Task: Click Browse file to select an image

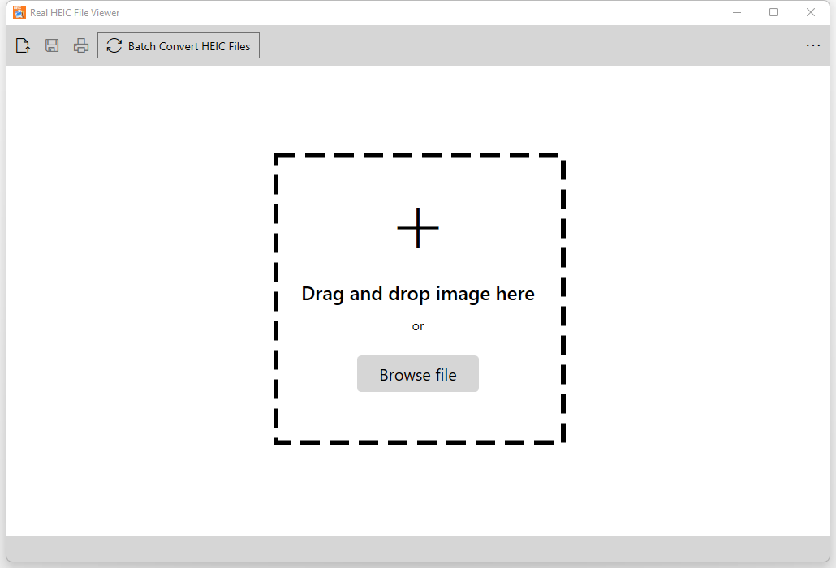Action: click(x=417, y=374)
